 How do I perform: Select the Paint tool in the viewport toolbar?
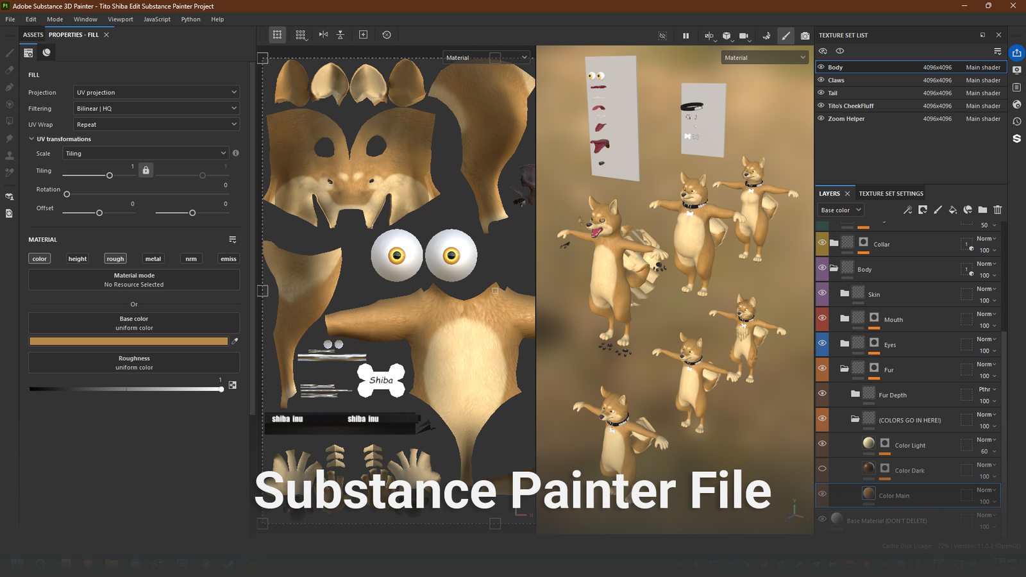click(x=786, y=36)
